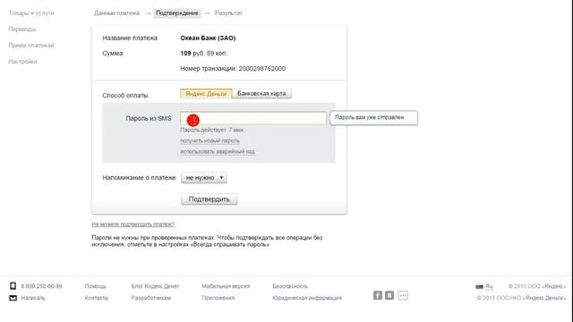
Task: Click the envelope icon beside Написать
Action: (13, 298)
